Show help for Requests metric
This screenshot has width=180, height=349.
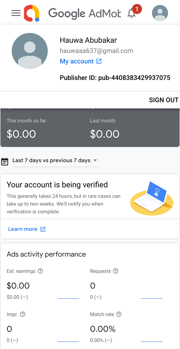point(115,271)
